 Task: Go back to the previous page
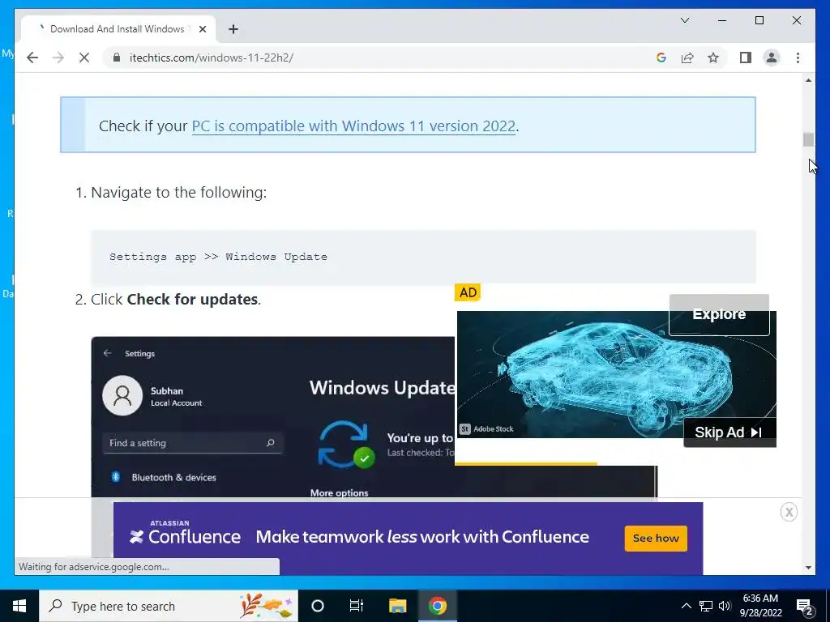pos(32,58)
